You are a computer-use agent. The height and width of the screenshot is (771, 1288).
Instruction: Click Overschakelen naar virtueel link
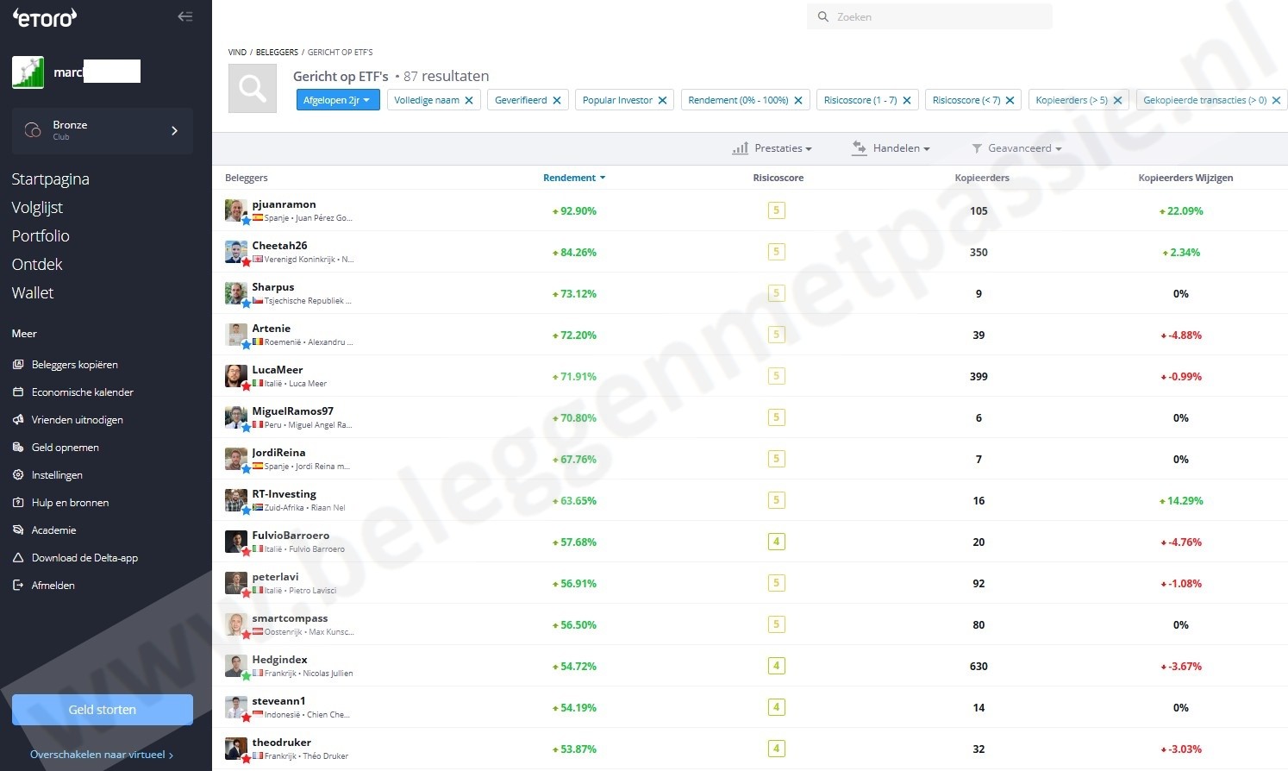[102, 755]
